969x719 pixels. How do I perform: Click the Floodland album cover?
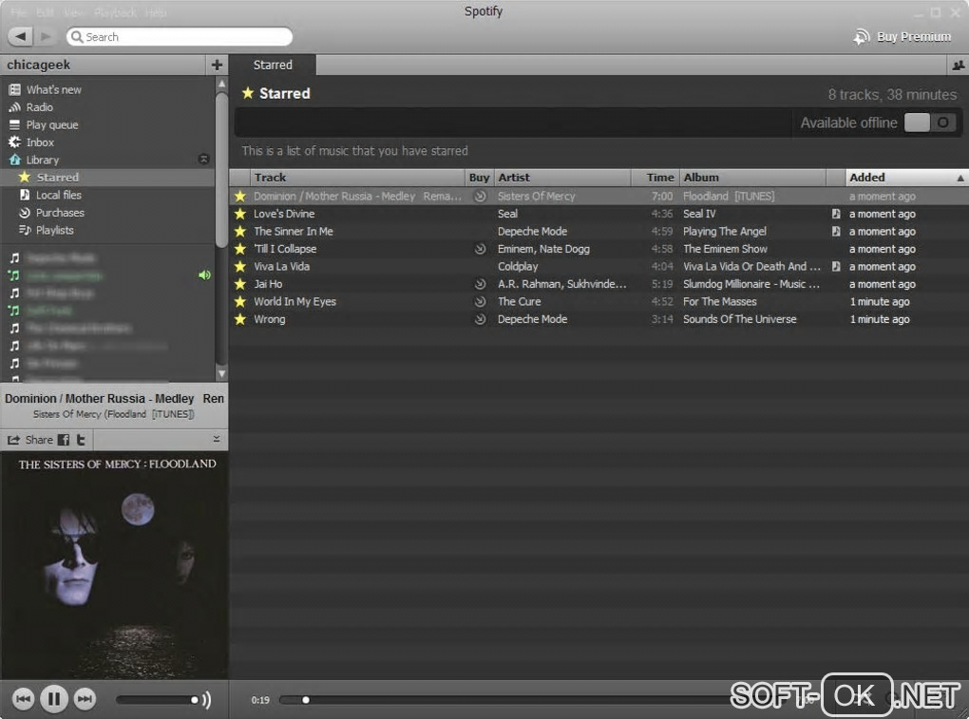pos(114,565)
